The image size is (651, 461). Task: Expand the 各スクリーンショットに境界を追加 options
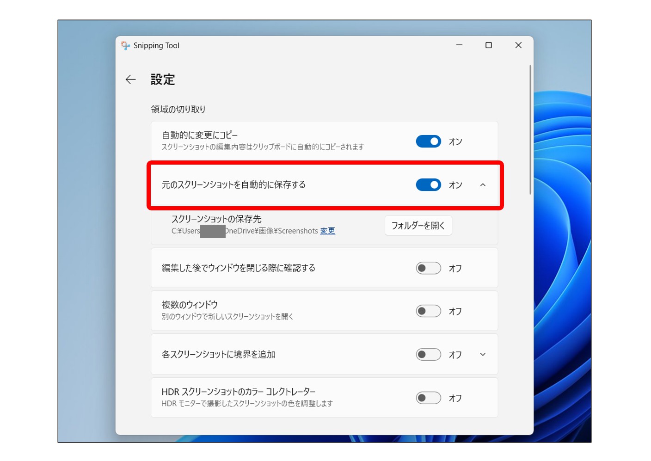(x=482, y=354)
